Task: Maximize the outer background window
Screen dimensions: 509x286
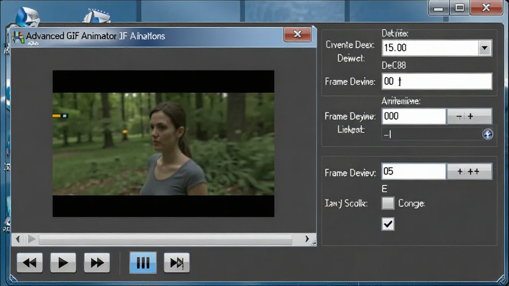Action: pyautogui.click(x=460, y=8)
